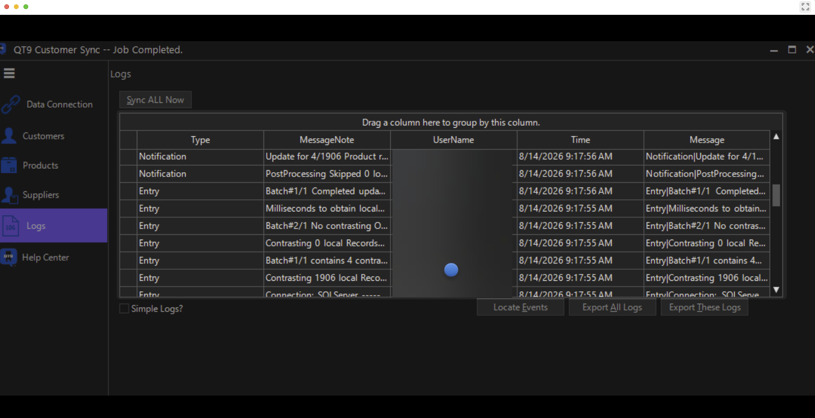The width and height of the screenshot is (815, 418).
Task: Click 'Notification|Update for 4/1...' Message cell
Action: click(x=706, y=156)
